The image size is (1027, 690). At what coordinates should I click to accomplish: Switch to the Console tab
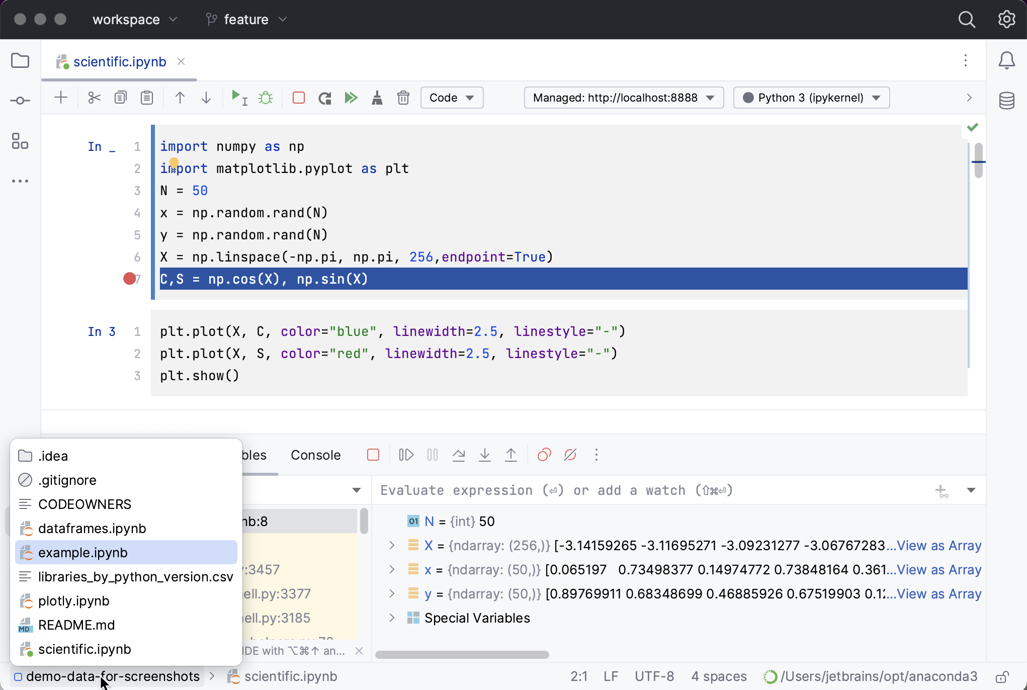click(x=316, y=455)
